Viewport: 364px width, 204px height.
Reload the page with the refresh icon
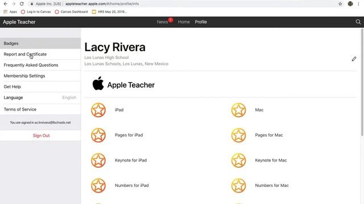[22, 4]
